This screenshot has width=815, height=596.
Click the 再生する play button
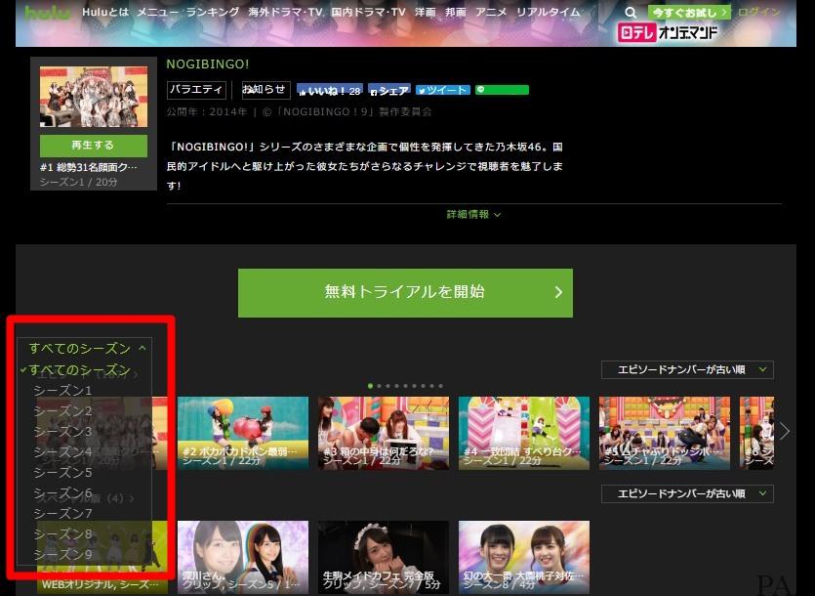[94, 146]
